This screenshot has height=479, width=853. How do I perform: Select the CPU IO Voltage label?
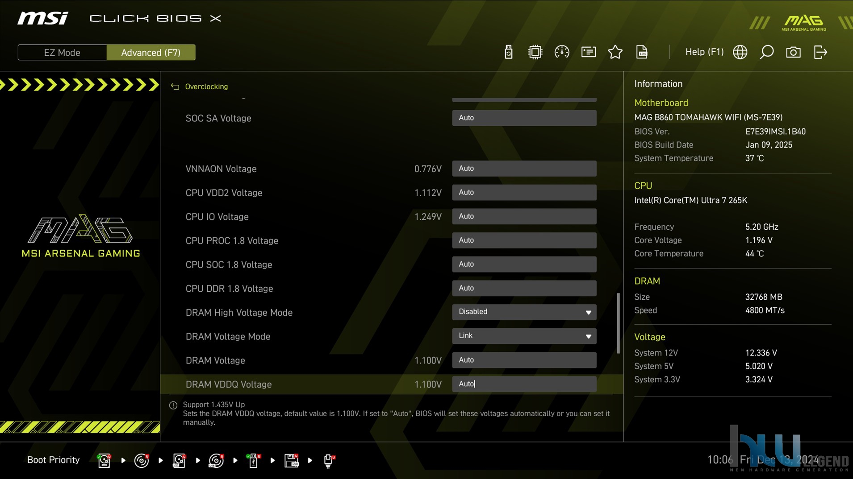pos(217,217)
